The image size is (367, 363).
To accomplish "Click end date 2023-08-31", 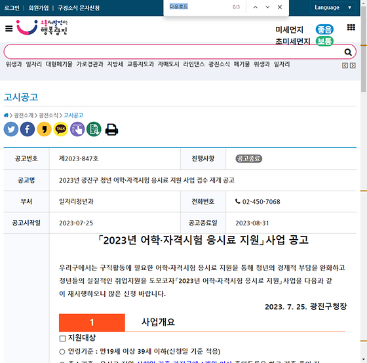I will (252, 223).
